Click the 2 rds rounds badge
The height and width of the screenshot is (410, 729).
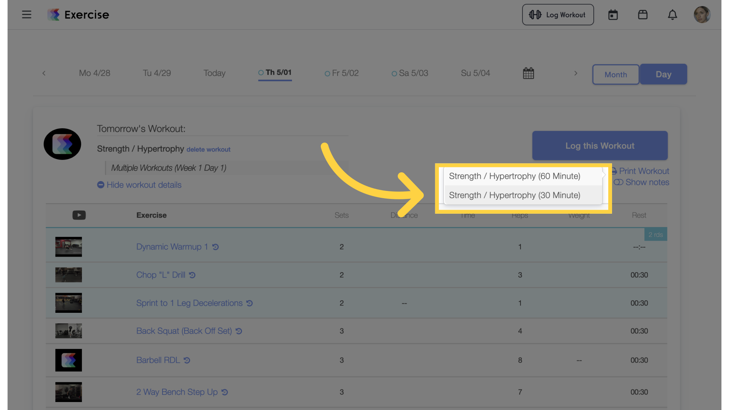(656, 235)
